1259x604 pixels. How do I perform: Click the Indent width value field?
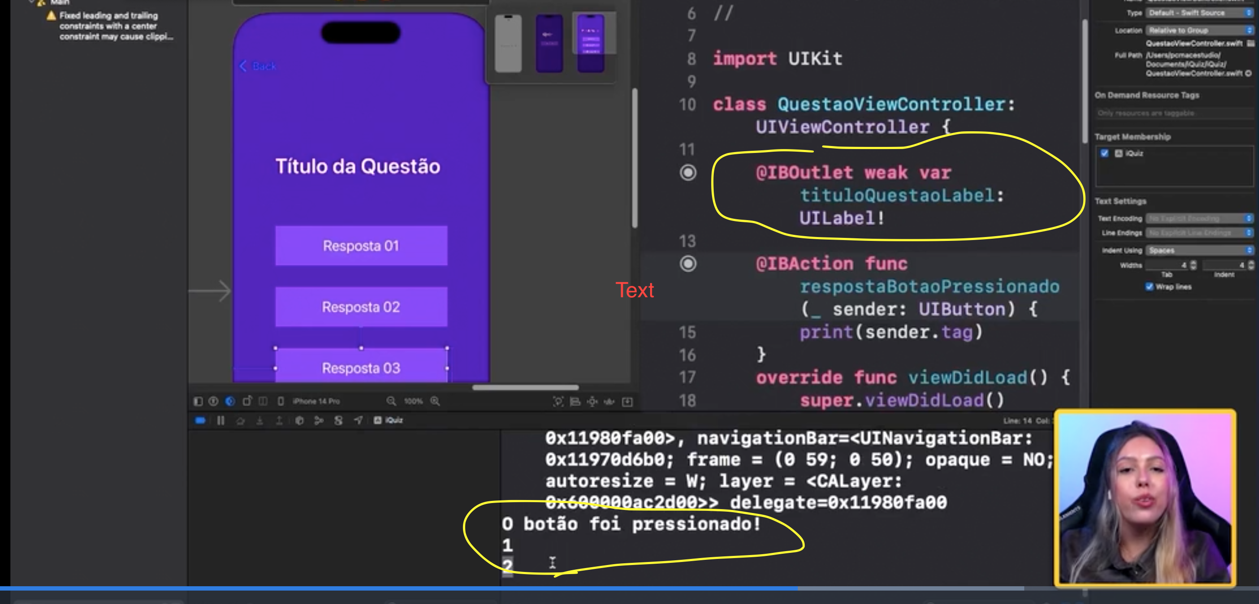[x=1224, y=265]
